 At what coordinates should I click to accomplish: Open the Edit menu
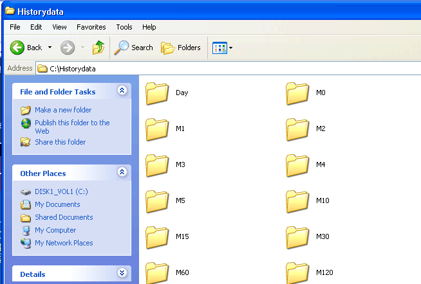coord(36,27)
